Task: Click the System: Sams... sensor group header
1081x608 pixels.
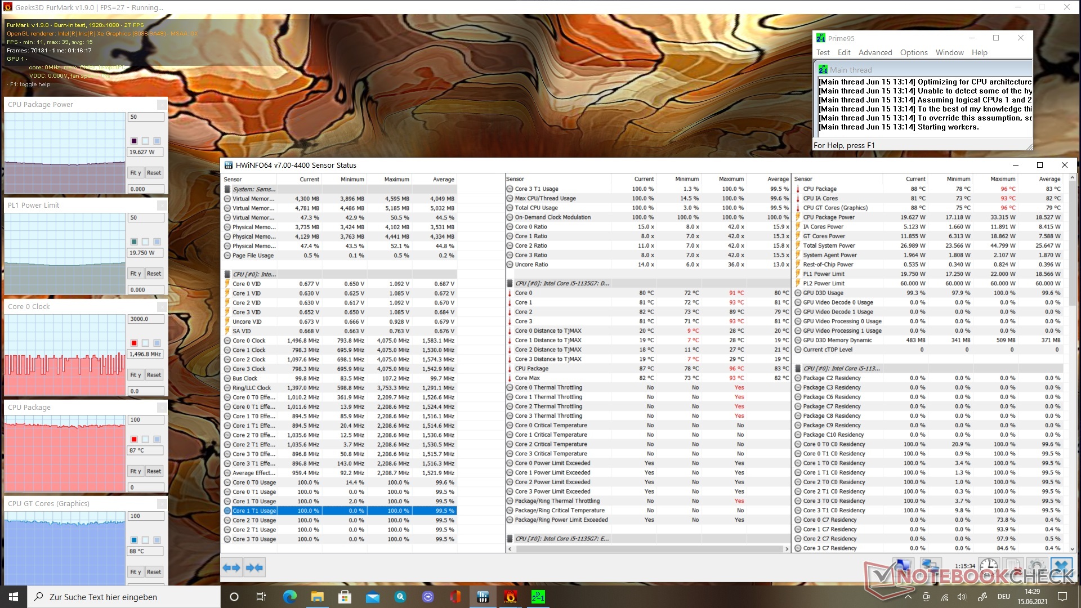Action: [x=254, y=189]
